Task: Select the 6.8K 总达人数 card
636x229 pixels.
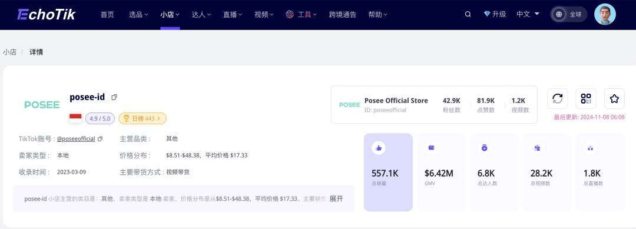Action: (494, 172)
